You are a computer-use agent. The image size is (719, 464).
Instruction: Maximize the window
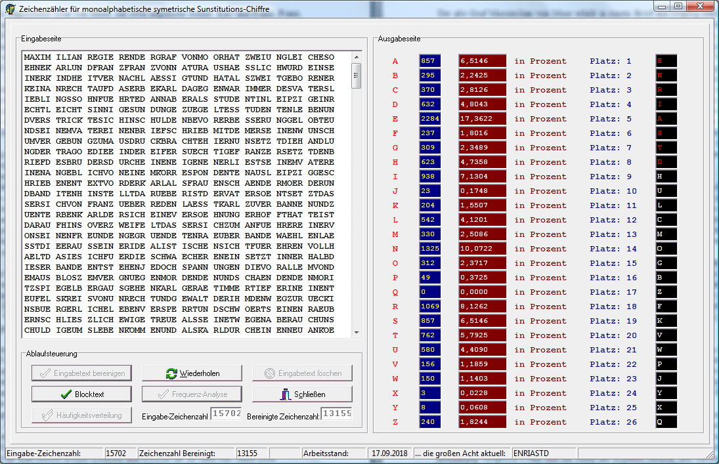coord(678,6)
